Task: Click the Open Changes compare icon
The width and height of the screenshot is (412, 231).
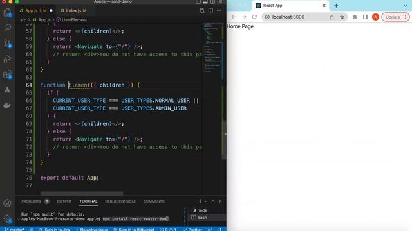Action: coord(202,10)
